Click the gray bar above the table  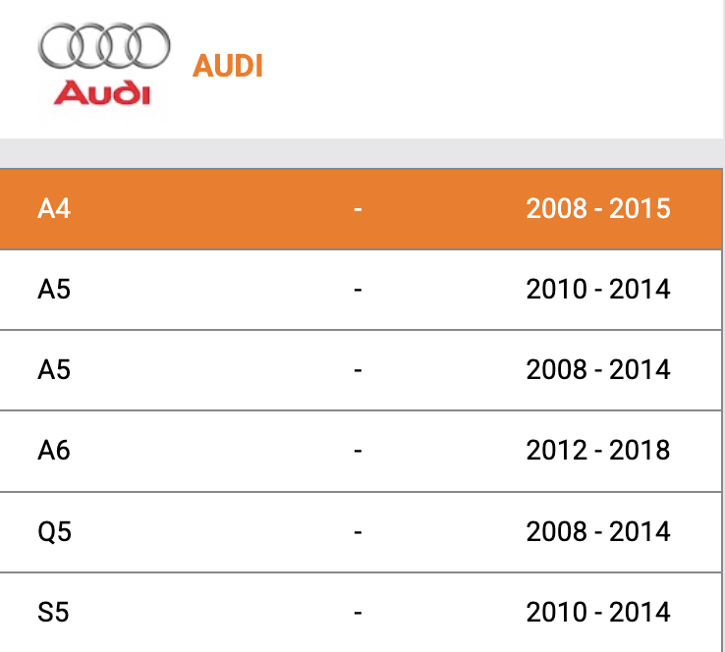point(362,153)
